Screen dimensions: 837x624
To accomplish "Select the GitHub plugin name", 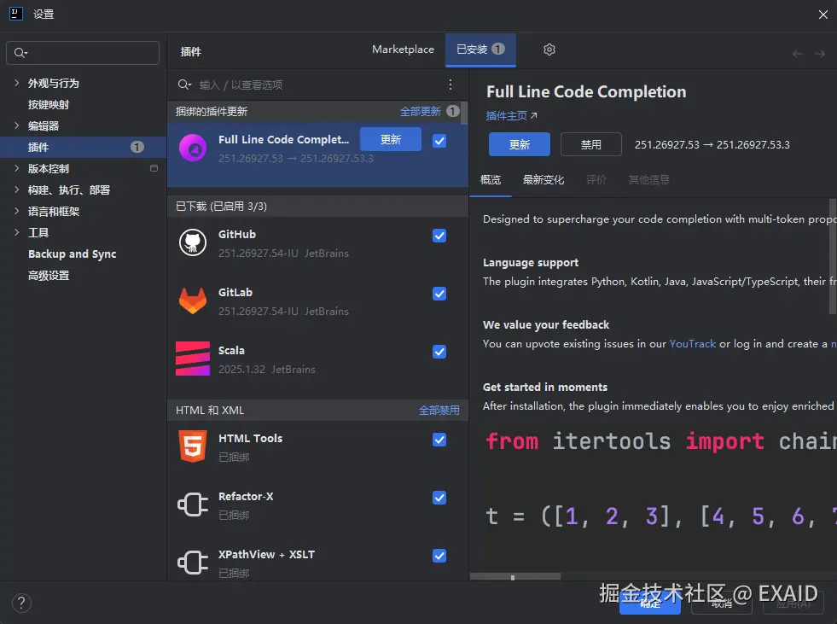I will [237, 234].
